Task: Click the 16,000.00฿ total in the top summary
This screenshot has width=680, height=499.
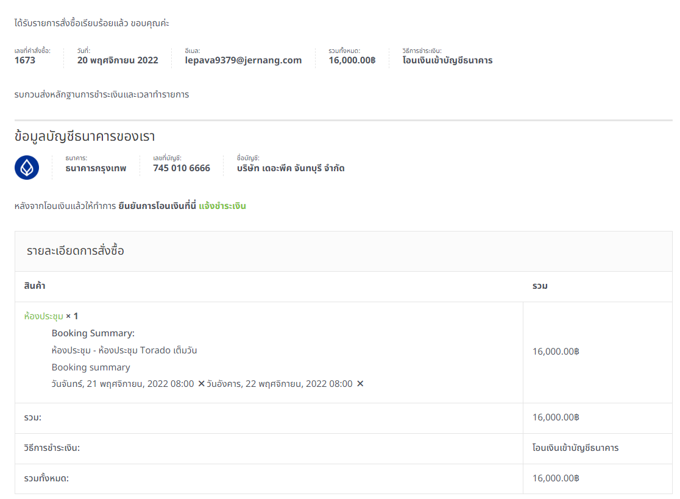Action: click(x=352, y=60)
